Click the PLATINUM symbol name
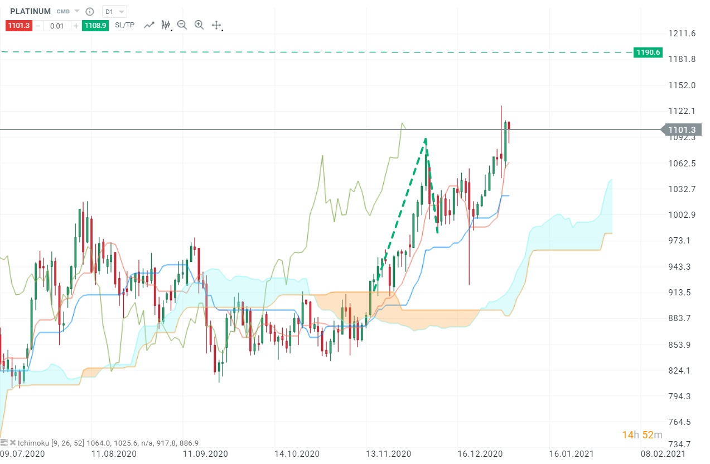Screen dimensions: 710x464 [x=30, y=11]
